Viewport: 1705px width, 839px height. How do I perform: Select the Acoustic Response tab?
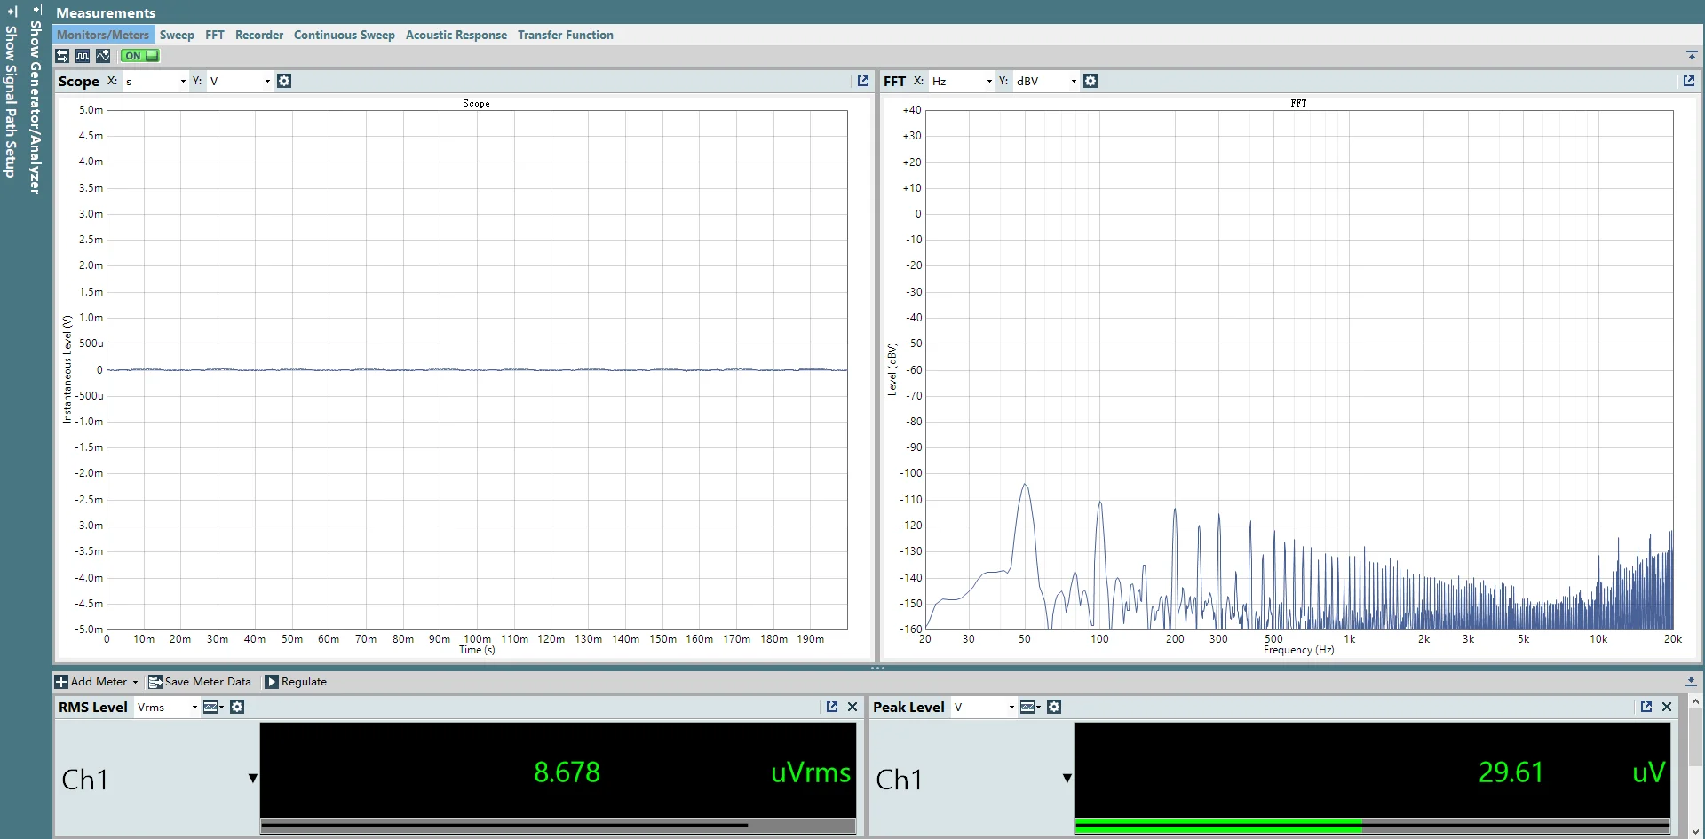[456, 35]
